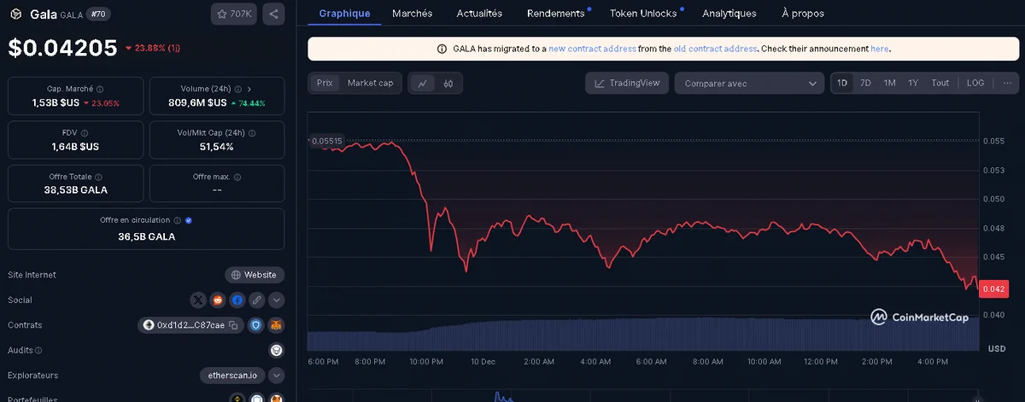Click the 38,53B GALA total supply value
Viewport: 1025px width, 402px height.
tap(73, 189)
